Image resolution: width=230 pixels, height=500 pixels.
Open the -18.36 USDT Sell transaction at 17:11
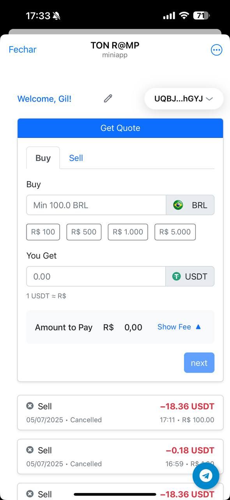[x=120, y=412]
